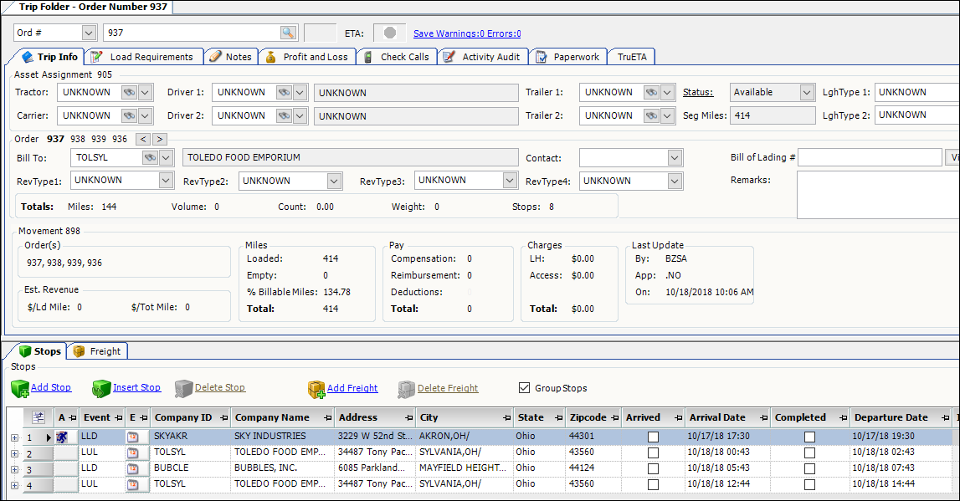Expand the RevType1 dropdown
The image size is (960, 501).
167,181
